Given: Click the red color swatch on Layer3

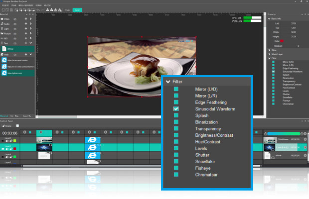Looking at the screenshot, I should coord(15,149).
